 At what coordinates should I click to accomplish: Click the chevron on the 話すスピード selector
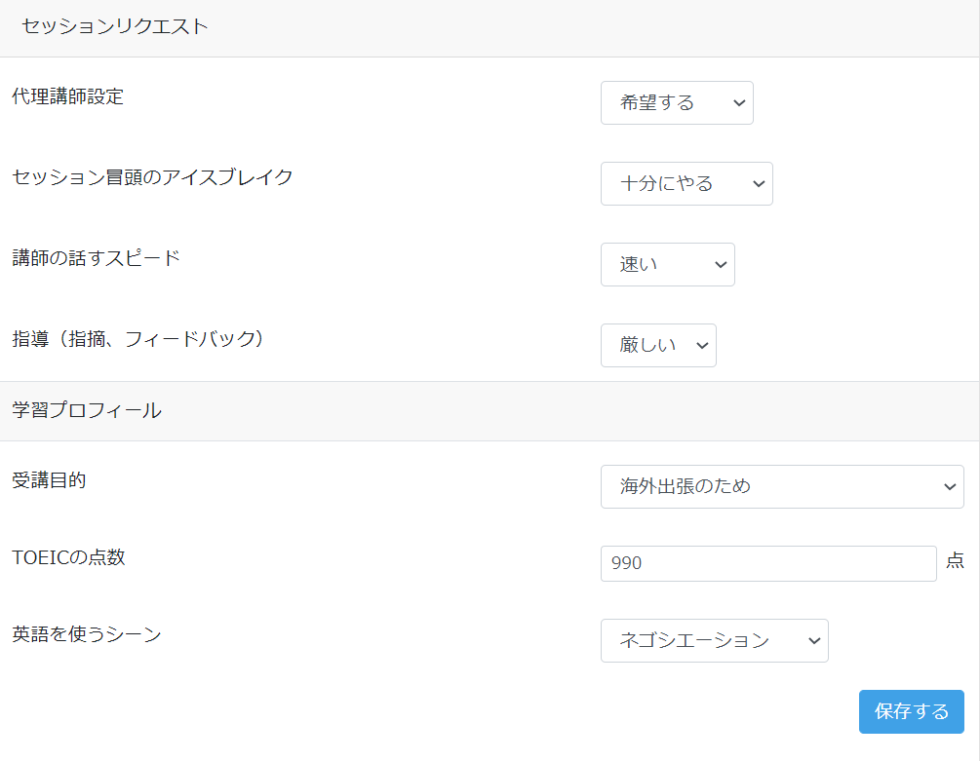719,264
